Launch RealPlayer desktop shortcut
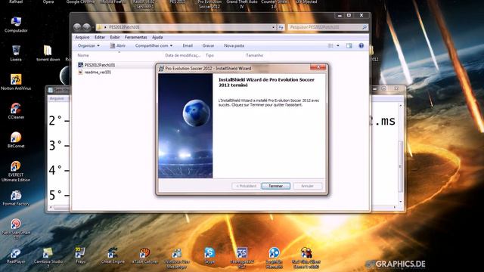The height and width of the screenshot is (272, 484). click(x=16, y=256)
